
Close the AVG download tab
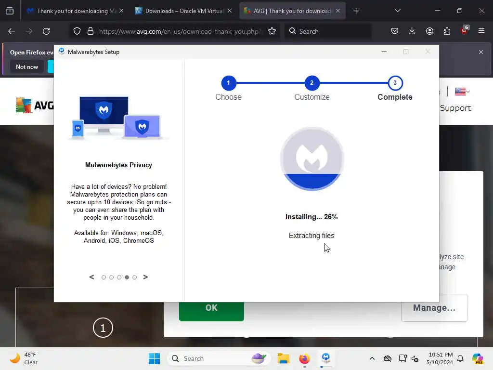pos(338,11)
